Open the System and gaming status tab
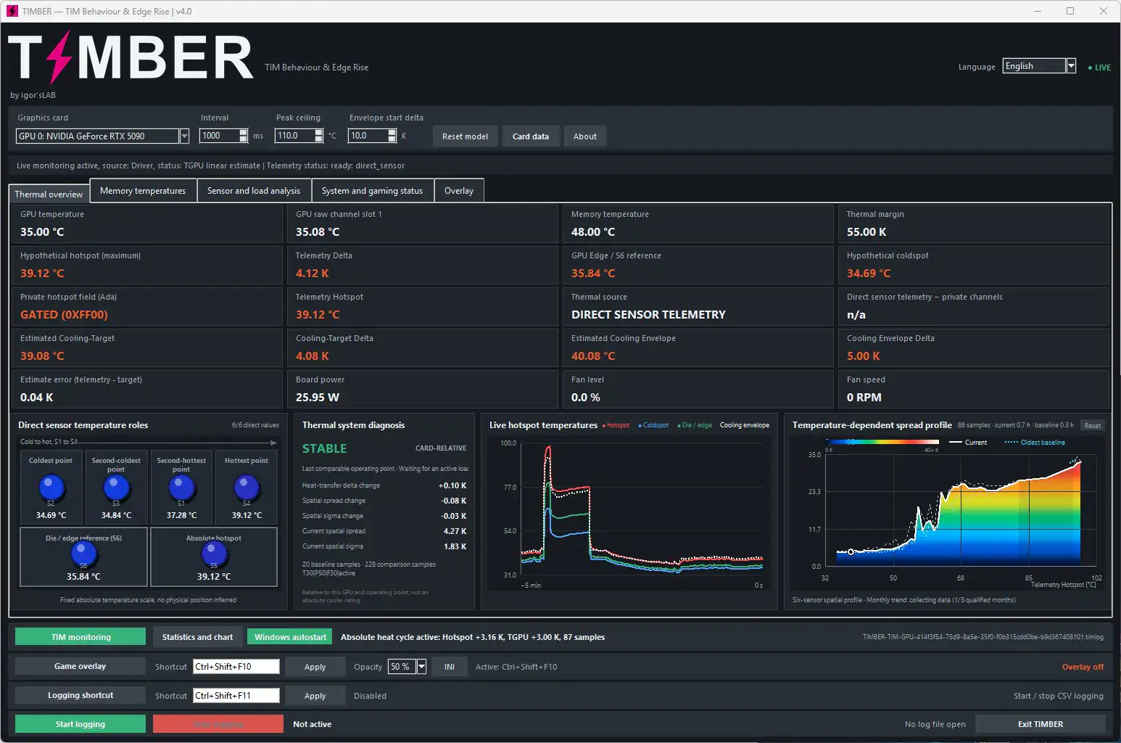1121x743 pixels. pyautogui.click(x=372, y=191)
